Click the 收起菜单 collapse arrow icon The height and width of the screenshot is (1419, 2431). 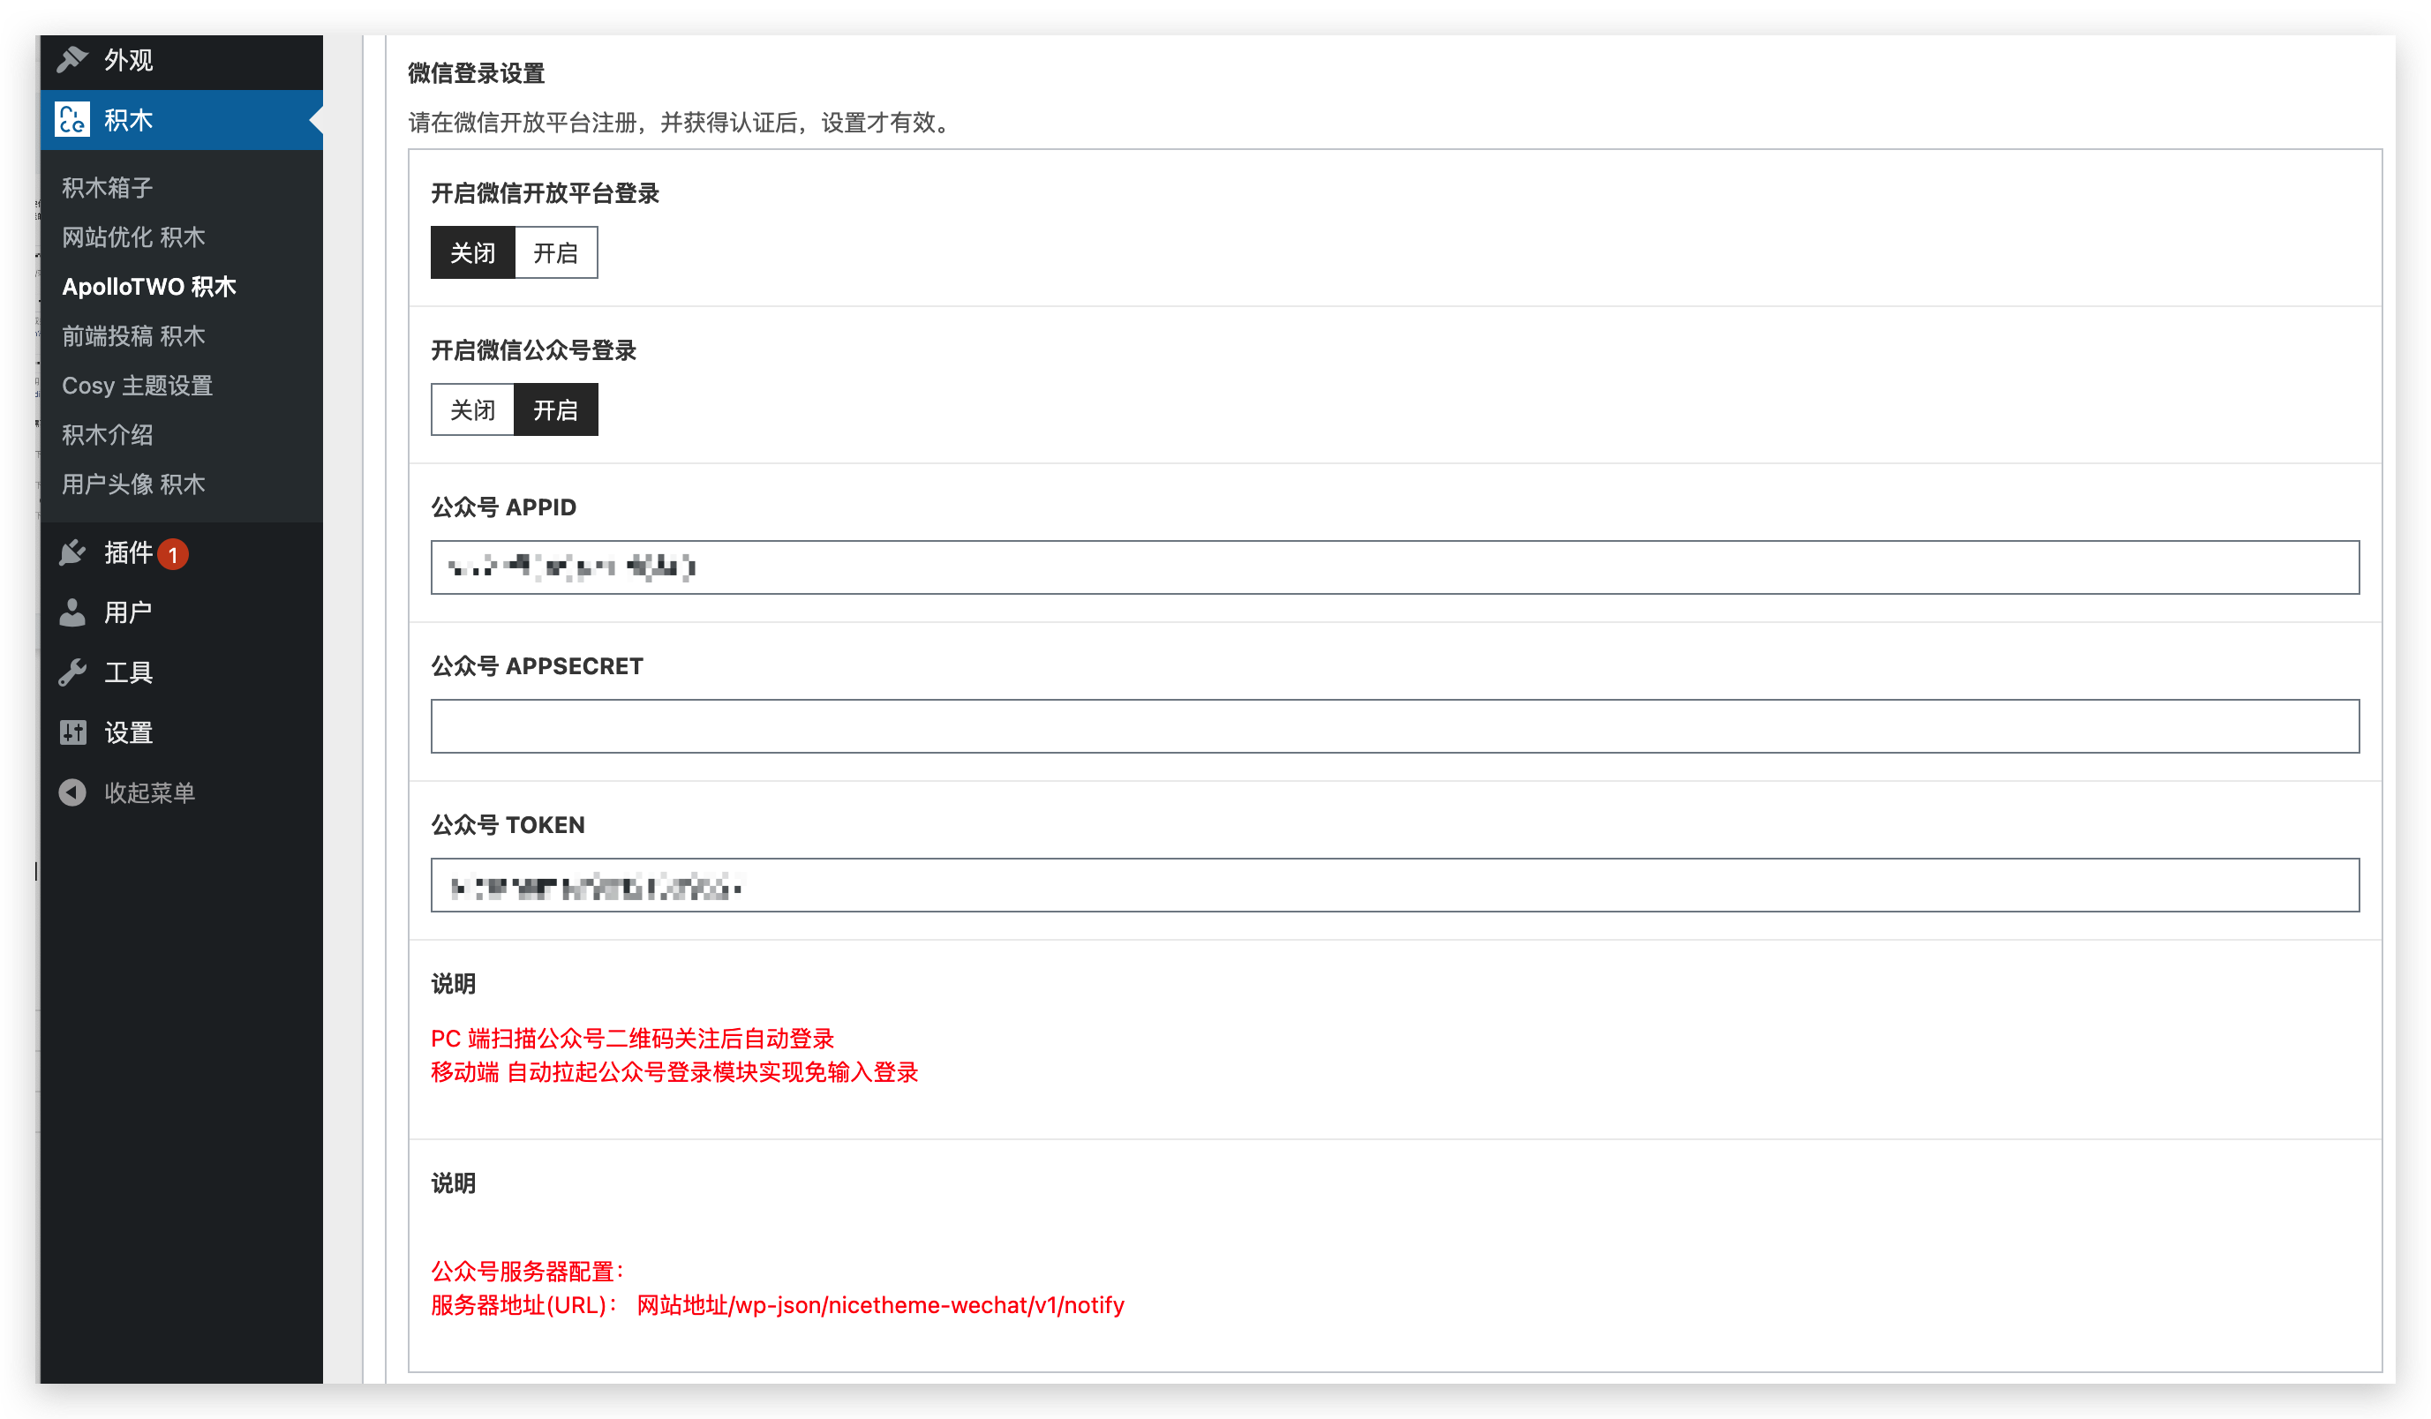click(72, 792)
